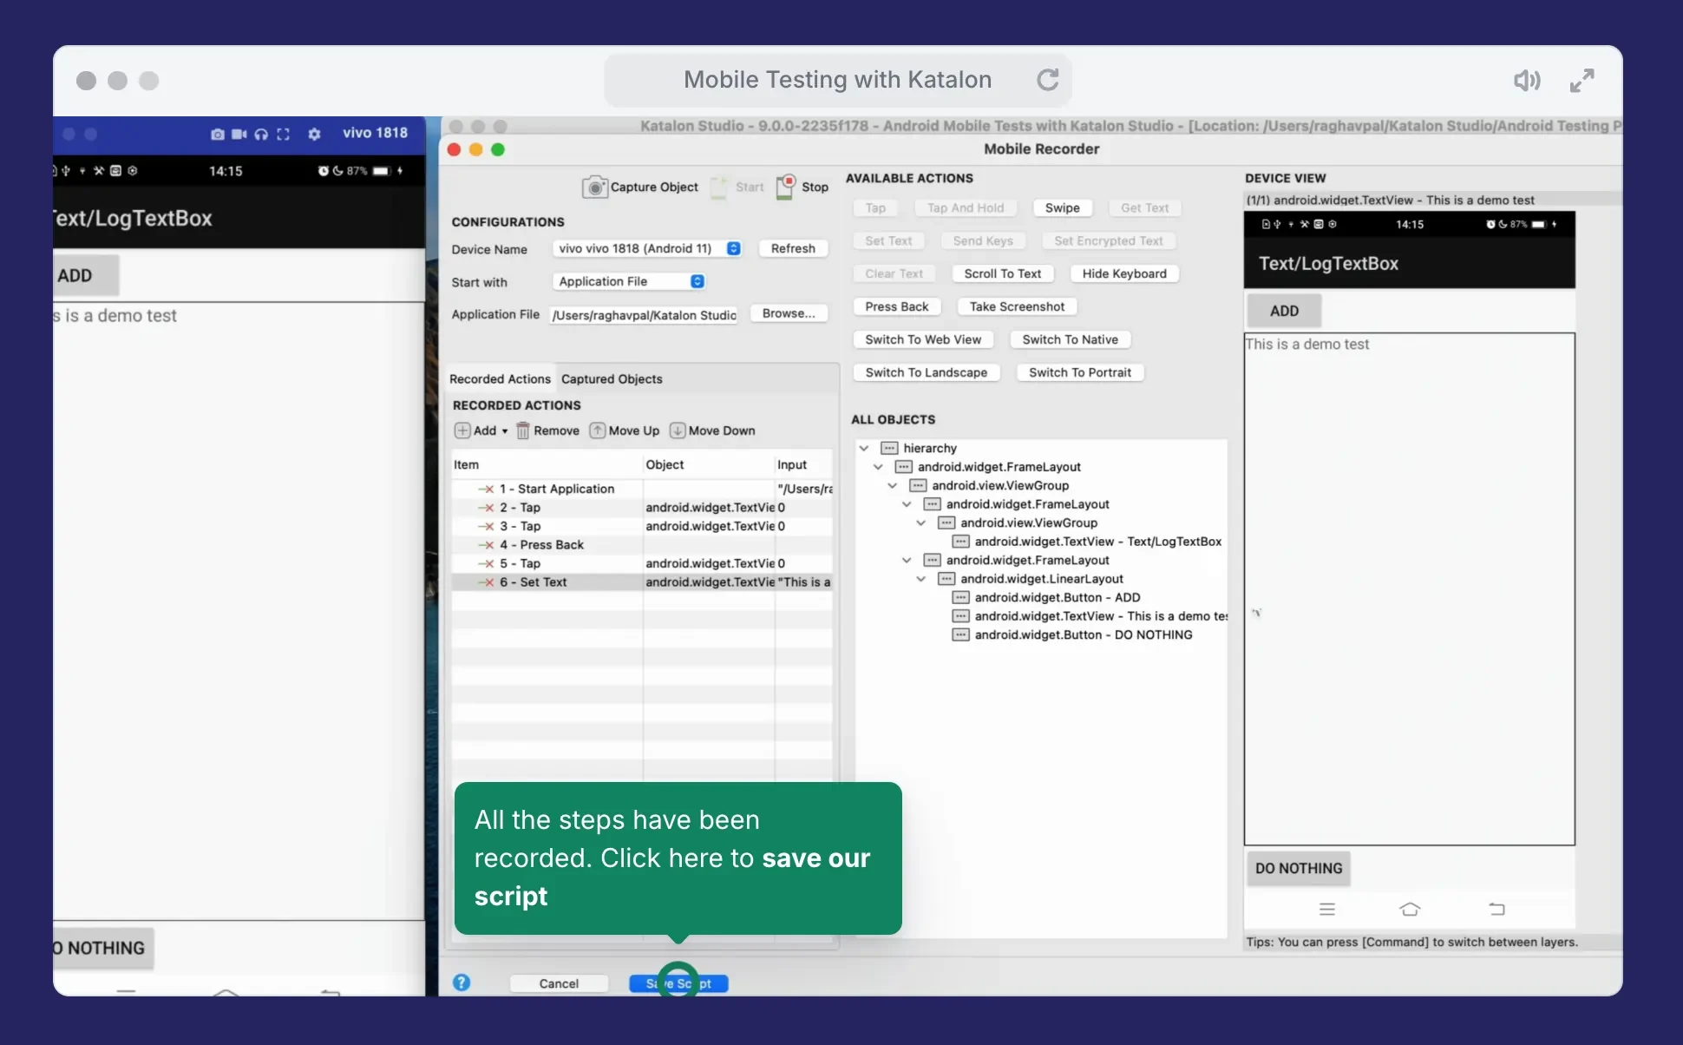
Task: Click the Move Up arrow icon
Action: 598,430
